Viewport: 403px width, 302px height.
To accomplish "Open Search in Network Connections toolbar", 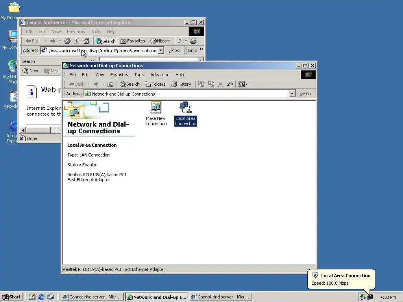I will 129,84.
